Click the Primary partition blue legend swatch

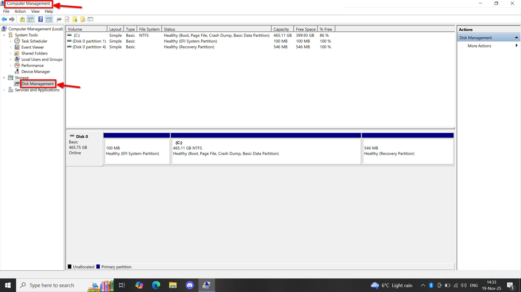(98, 267)
